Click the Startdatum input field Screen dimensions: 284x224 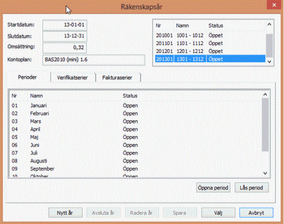(x=65, y=25)
